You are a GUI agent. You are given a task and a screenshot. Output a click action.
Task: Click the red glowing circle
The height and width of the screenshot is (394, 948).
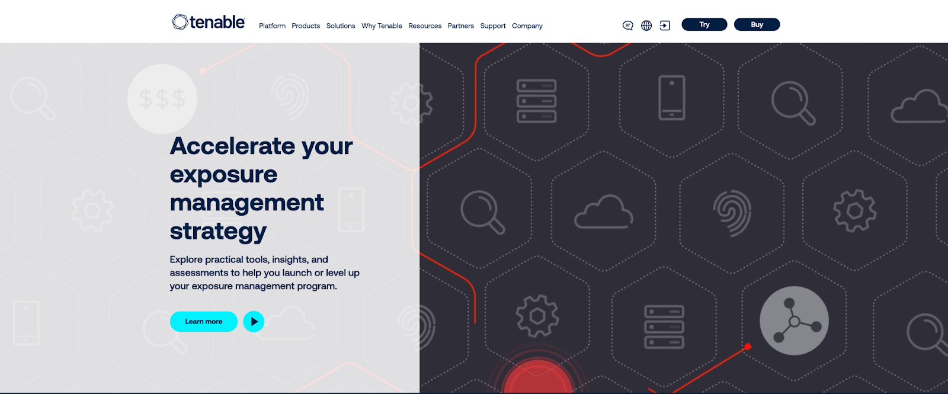[538, 377]
